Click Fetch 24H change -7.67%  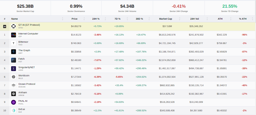tap(97, 60)
